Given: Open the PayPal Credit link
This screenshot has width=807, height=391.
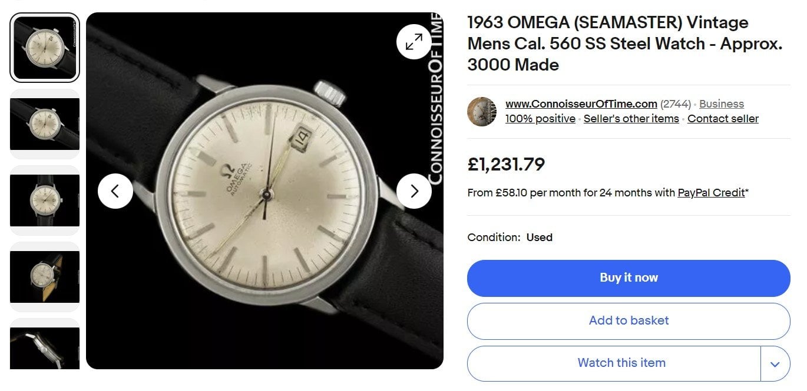Looking at the screenshot, I should pyautogui.click(x=711, y=193).
